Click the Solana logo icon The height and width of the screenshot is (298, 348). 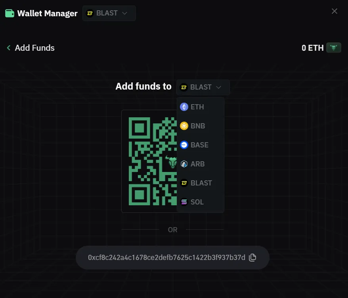coord(184,202)
